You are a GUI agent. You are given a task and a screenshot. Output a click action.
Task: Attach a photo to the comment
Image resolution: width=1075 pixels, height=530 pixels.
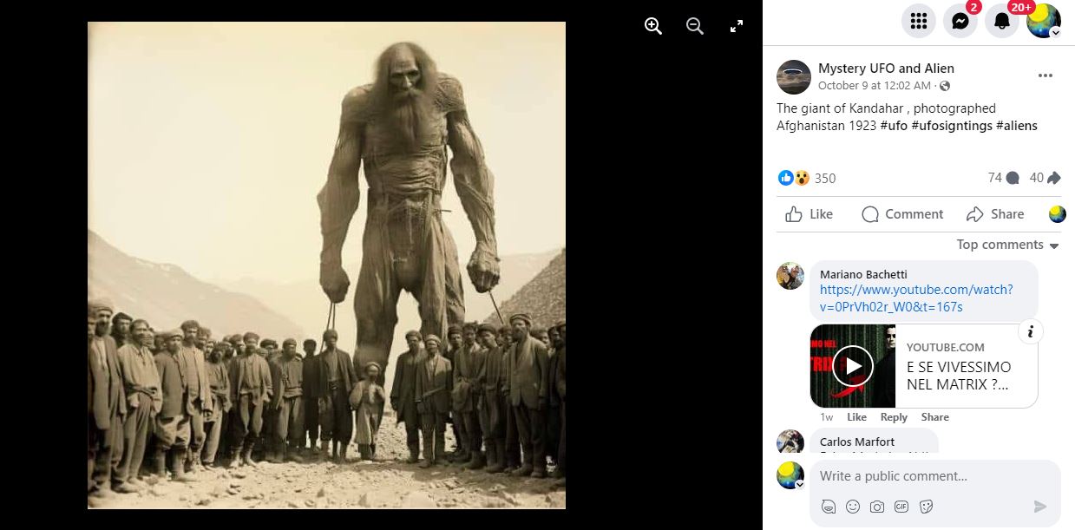[877, 507]
